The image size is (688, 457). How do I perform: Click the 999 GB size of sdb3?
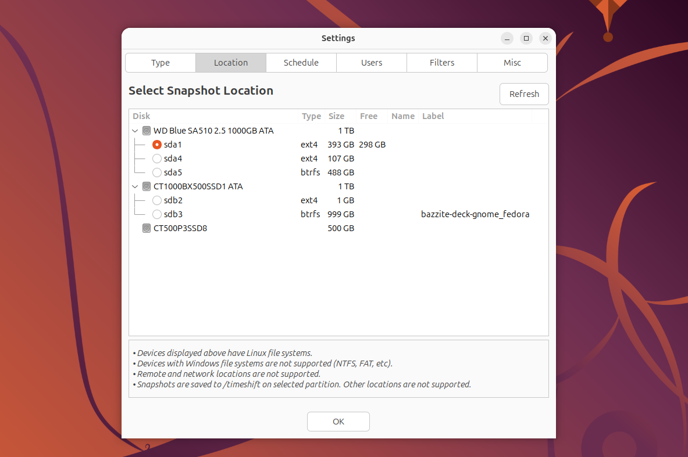tap(340, 214)
